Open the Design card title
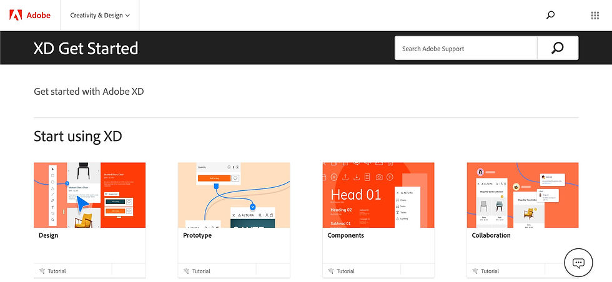 point(49,235)
